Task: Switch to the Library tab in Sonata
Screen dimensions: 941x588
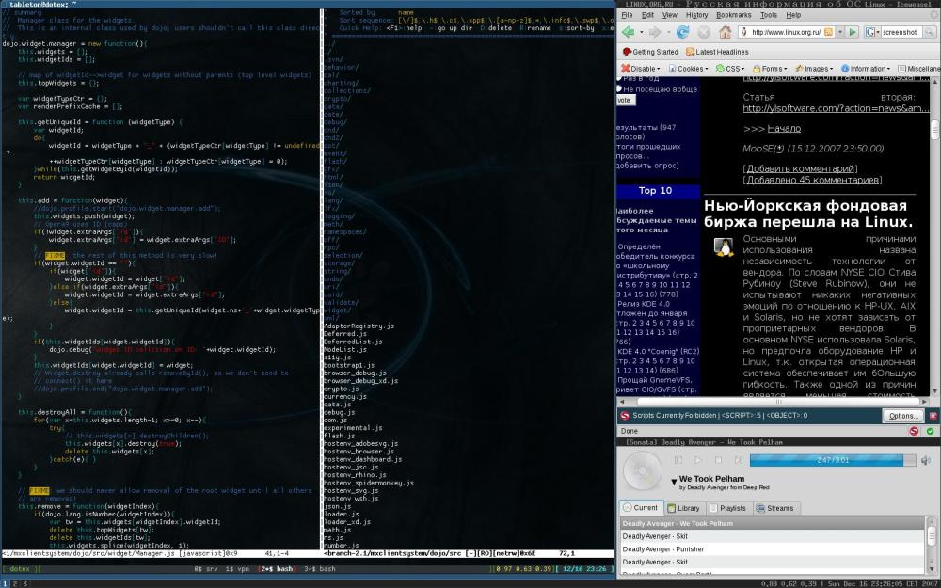Action: 683,508
